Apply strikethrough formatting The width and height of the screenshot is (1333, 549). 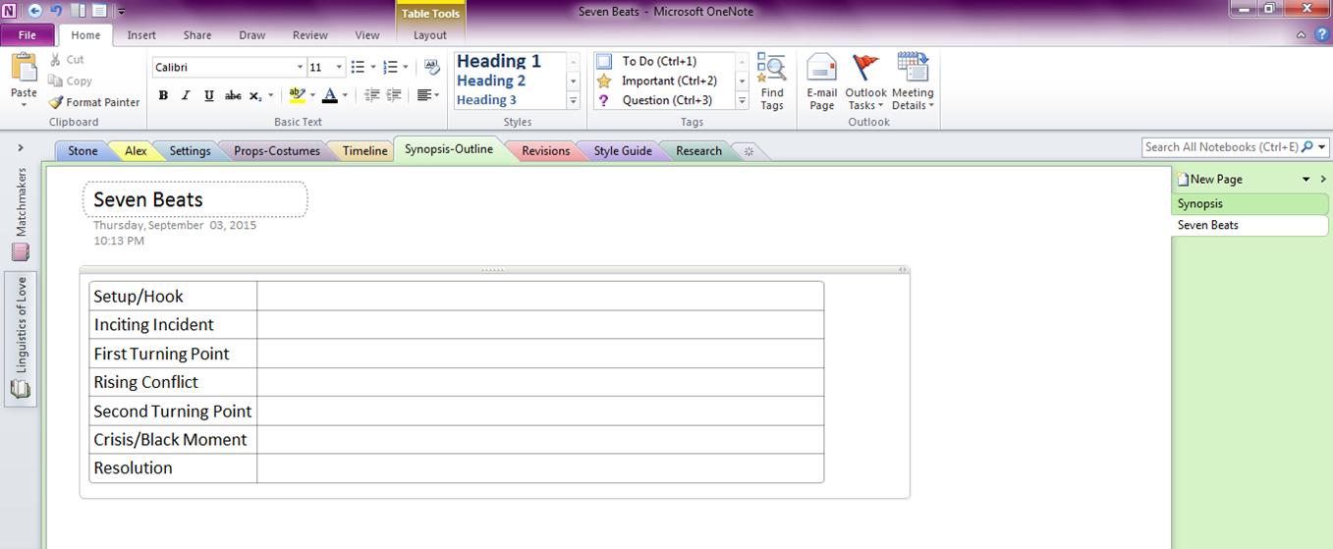(x=233, y=95)
